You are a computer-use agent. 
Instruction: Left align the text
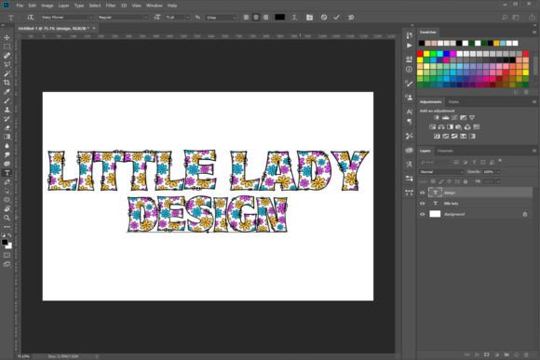coord(246,17)
